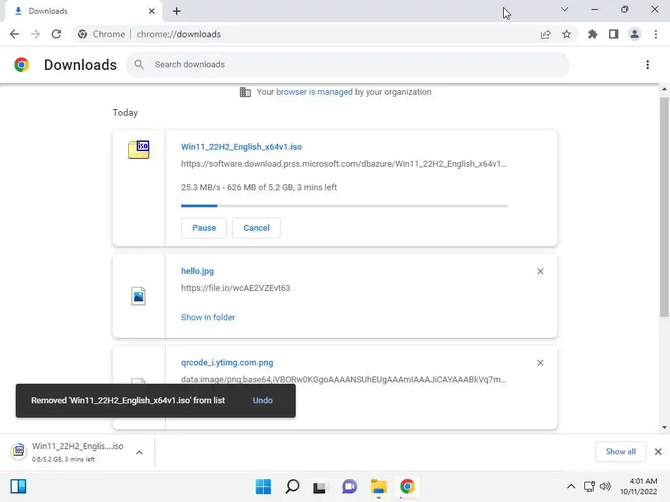Click the Microsoft ISO source URL
This screenshot has height=502, width=670.
coord(344,164)
